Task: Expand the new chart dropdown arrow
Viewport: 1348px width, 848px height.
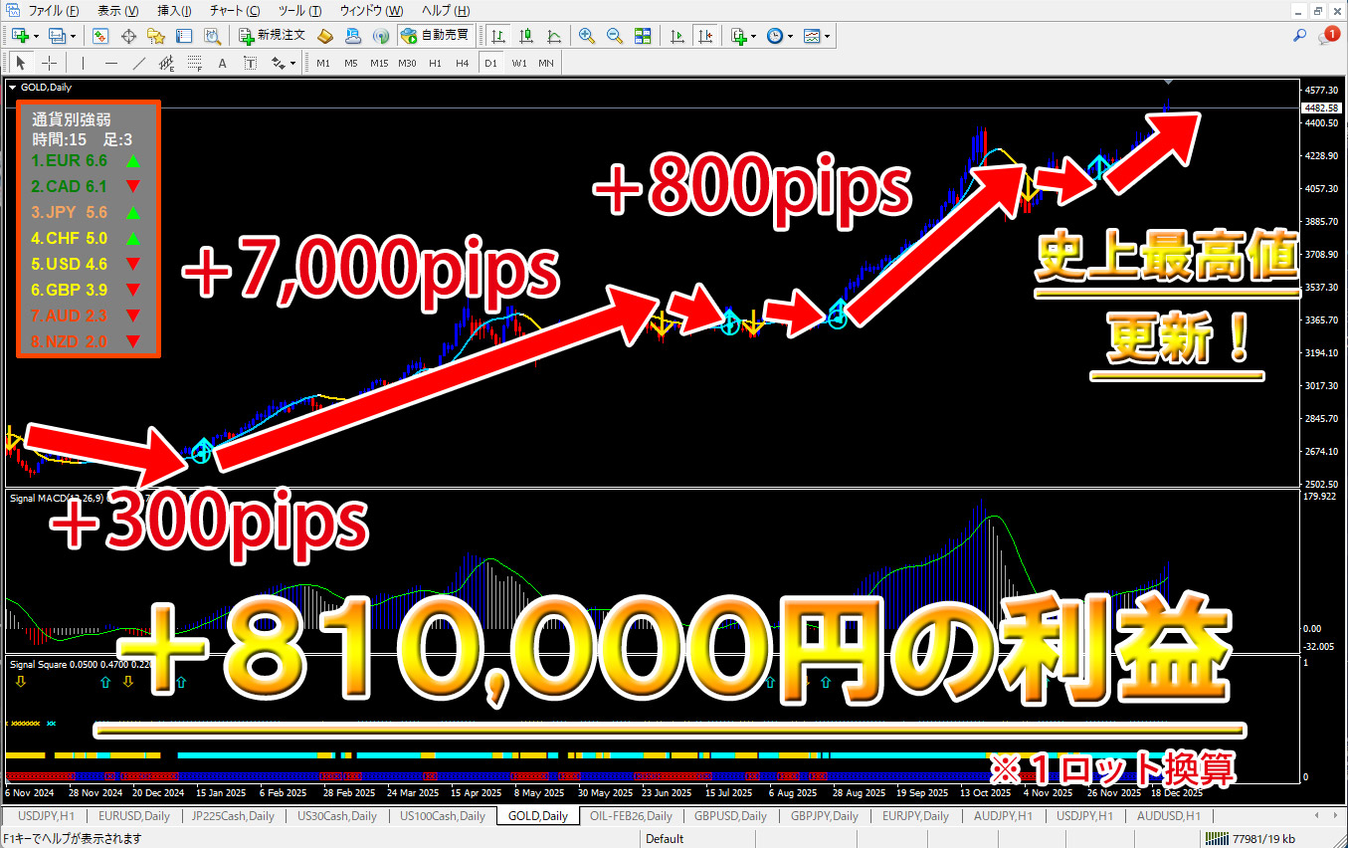Action: click(37, 36)
